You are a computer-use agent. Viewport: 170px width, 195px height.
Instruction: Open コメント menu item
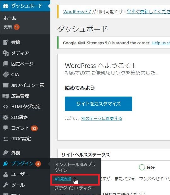coord(25,128)
